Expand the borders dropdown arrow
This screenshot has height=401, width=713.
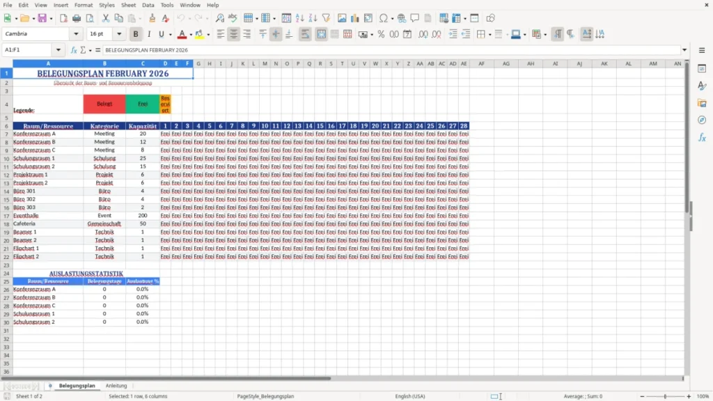point(489,35)
